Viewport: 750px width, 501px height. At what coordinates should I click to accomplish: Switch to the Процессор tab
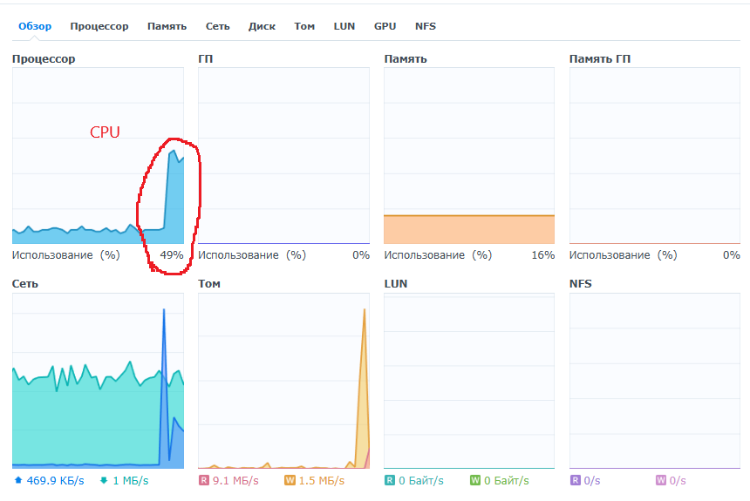(x=99, y=26)
